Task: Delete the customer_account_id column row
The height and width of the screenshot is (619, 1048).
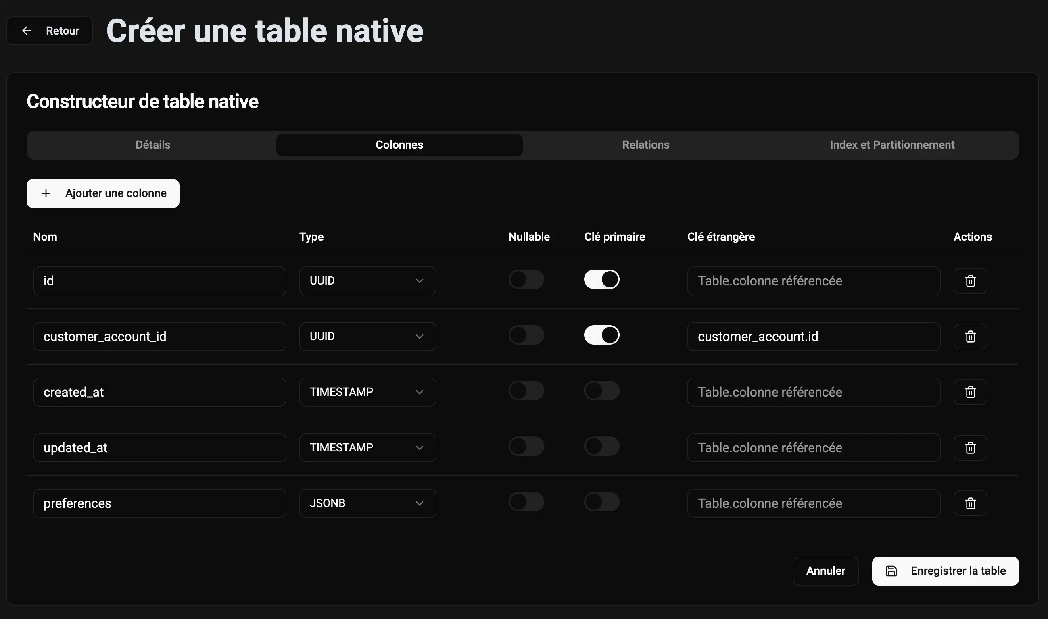Action: pyautogui.click(x=970, y=336)
